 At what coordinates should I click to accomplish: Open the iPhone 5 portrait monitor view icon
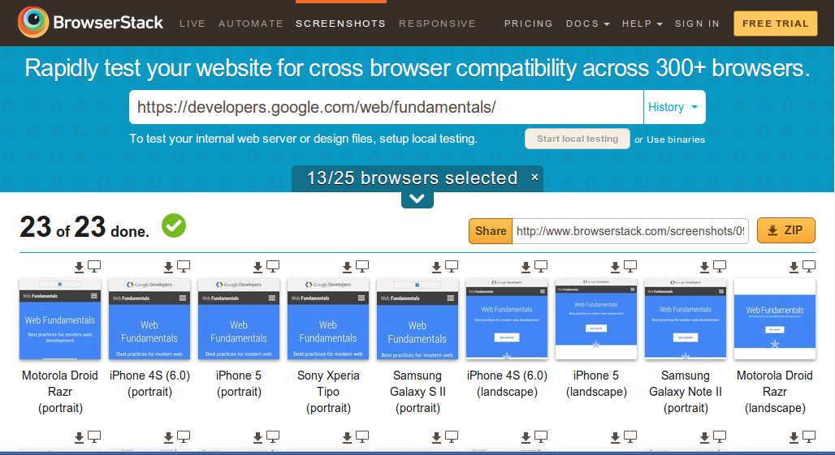pos(273,266)
